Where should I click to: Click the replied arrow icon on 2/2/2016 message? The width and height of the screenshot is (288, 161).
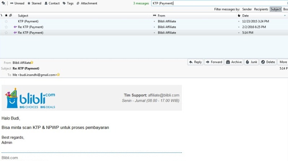[15, 27]
